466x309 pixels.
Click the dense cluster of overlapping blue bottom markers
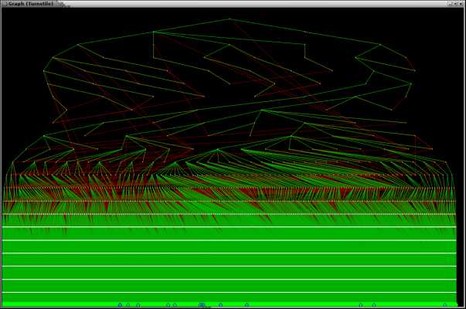coord(202,305)
